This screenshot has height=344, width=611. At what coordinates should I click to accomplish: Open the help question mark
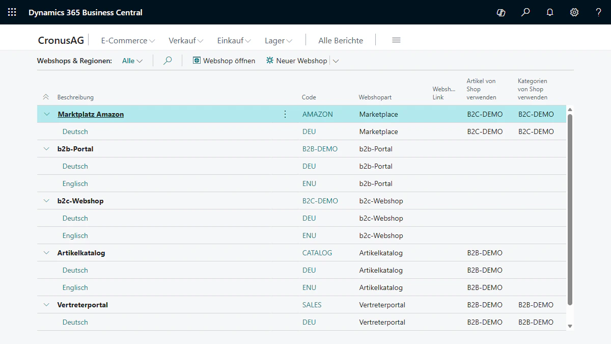click(599, 12)
